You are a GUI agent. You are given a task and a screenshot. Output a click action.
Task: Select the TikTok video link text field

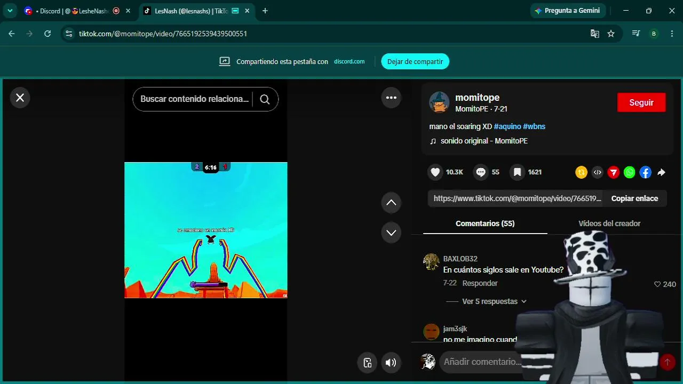[515, 198]
